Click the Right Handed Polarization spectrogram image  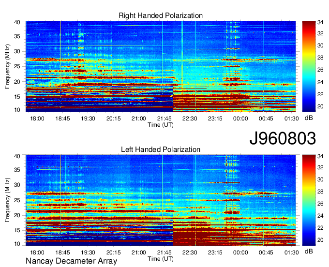[161, 66]
